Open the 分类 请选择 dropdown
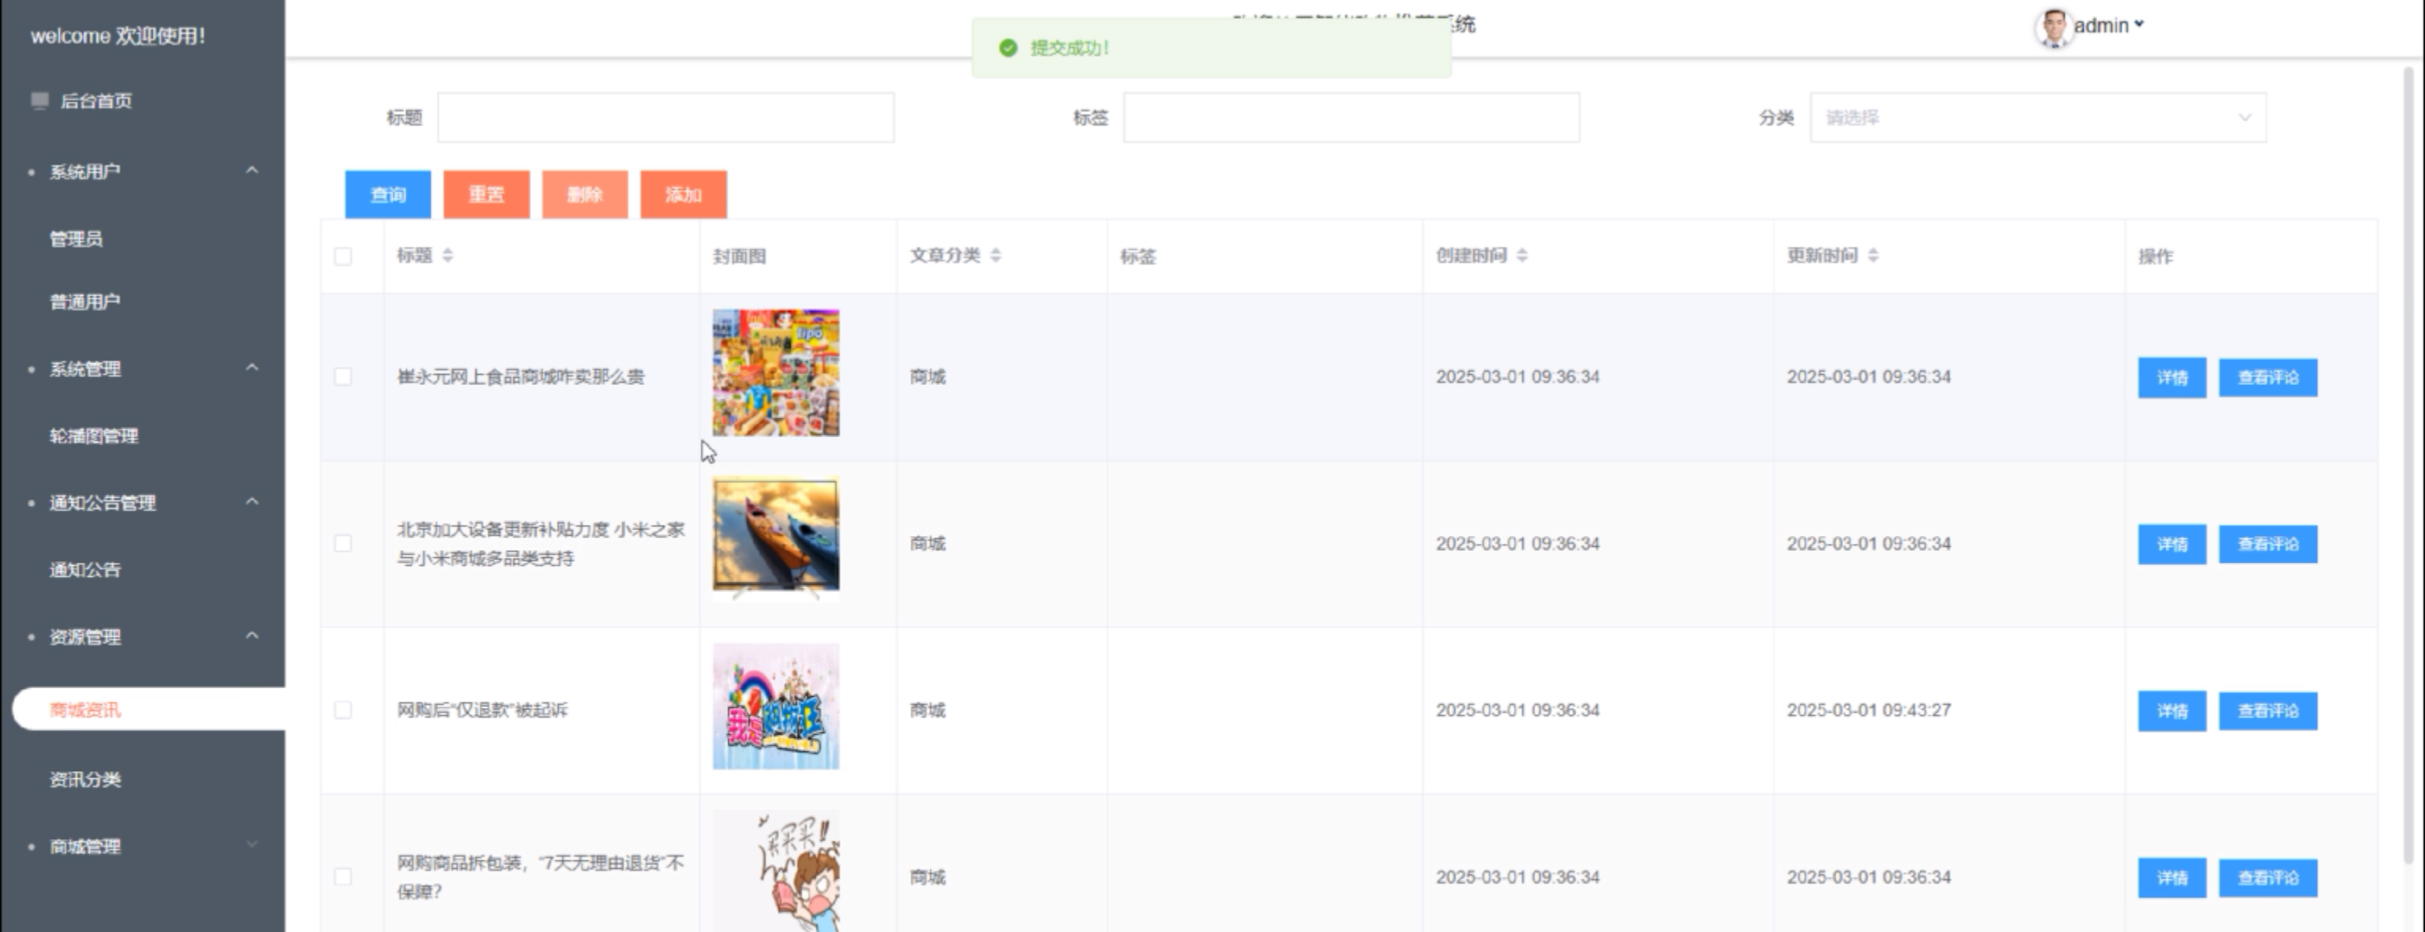 point(2037,118)
